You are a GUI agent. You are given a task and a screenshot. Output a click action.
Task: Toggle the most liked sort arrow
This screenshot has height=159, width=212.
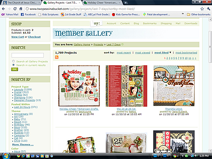(170, 52)
